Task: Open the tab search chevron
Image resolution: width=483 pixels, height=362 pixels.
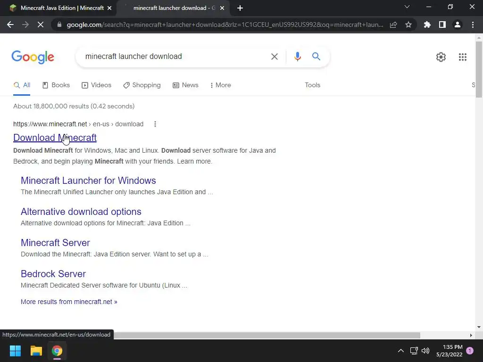Action: click(x=407, y=7)
